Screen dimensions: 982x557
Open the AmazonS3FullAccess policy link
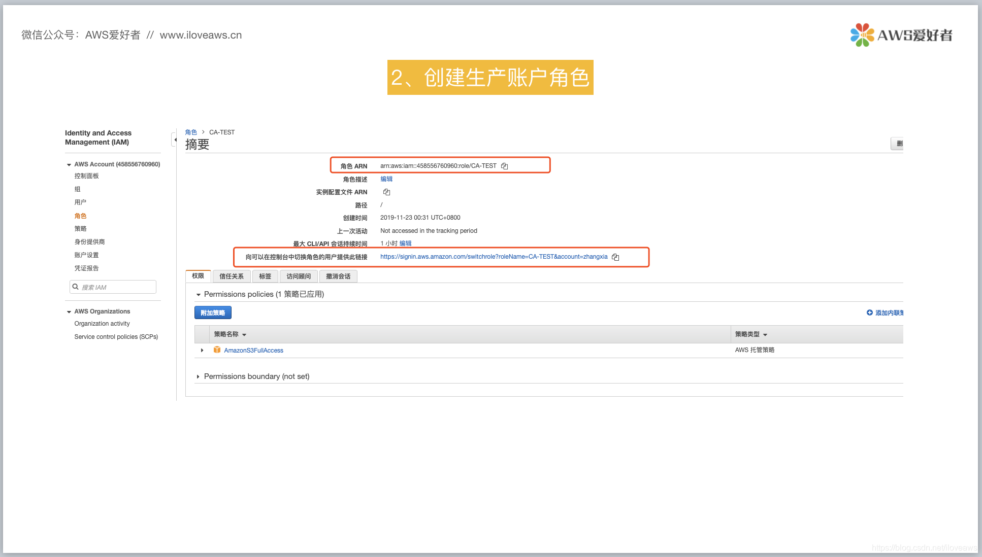253,350
